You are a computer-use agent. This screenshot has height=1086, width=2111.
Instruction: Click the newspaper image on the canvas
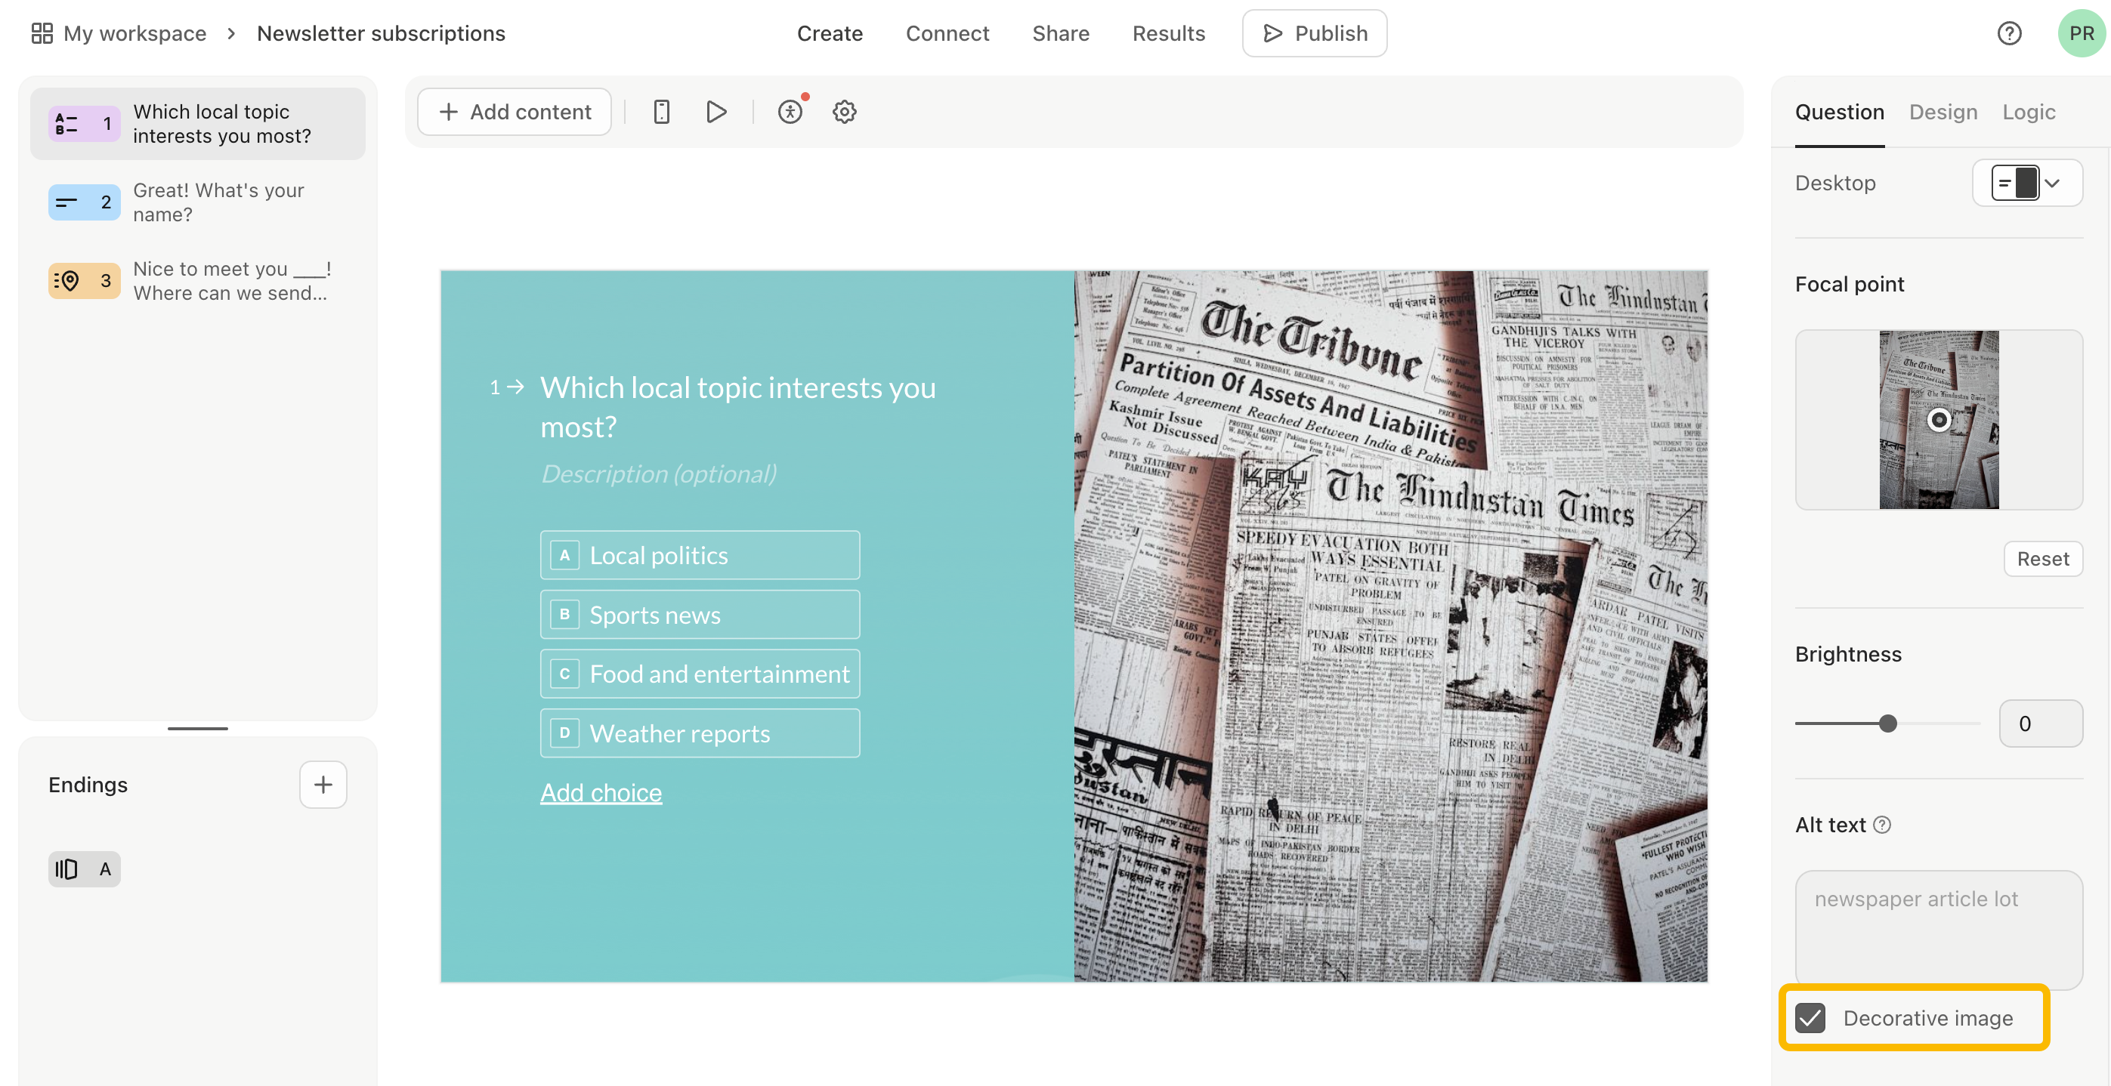click(x=1391, y=627)
